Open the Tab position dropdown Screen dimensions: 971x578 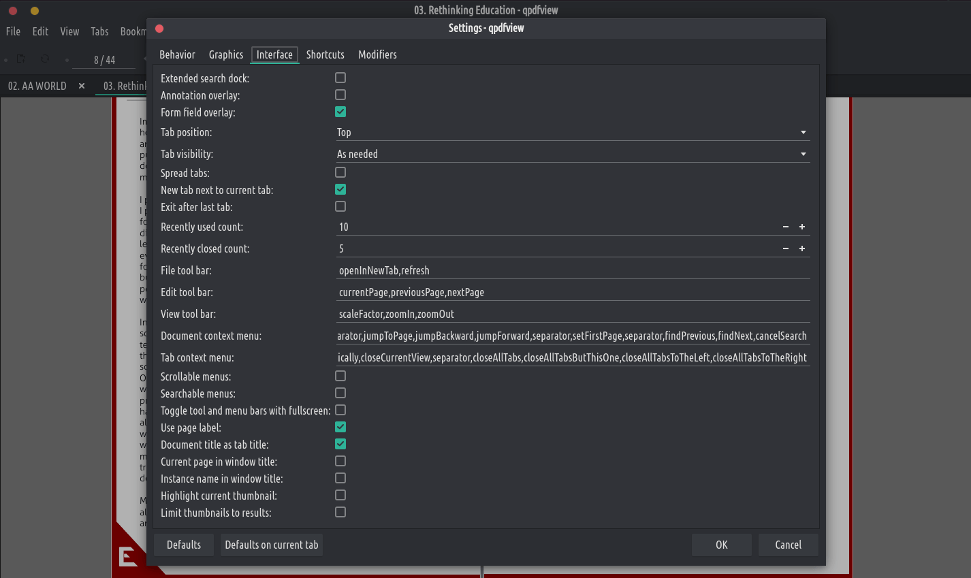pos(572,132)
